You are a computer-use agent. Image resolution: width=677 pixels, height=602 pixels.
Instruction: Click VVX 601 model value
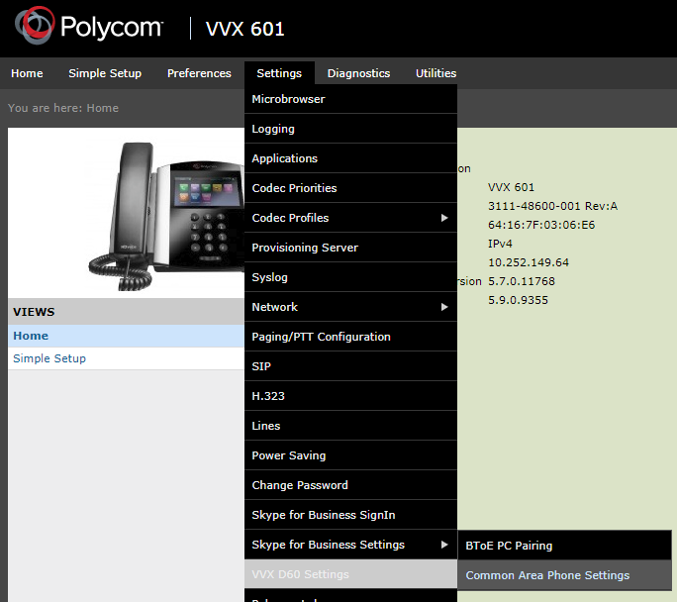coord(511,187)
